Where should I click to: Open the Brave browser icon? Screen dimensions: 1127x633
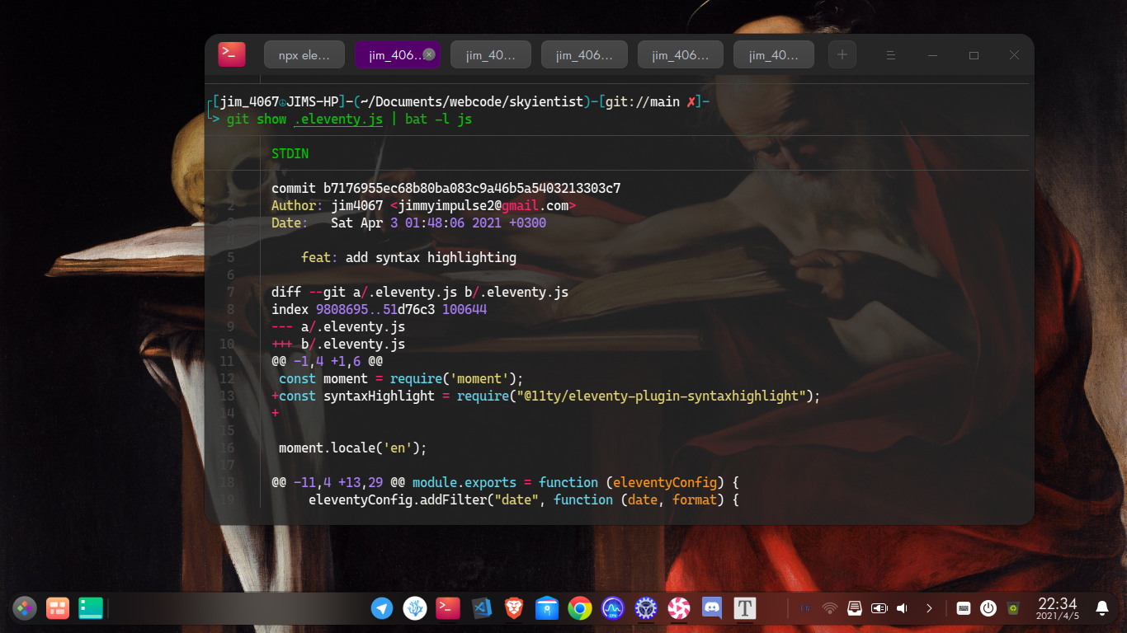514,608
